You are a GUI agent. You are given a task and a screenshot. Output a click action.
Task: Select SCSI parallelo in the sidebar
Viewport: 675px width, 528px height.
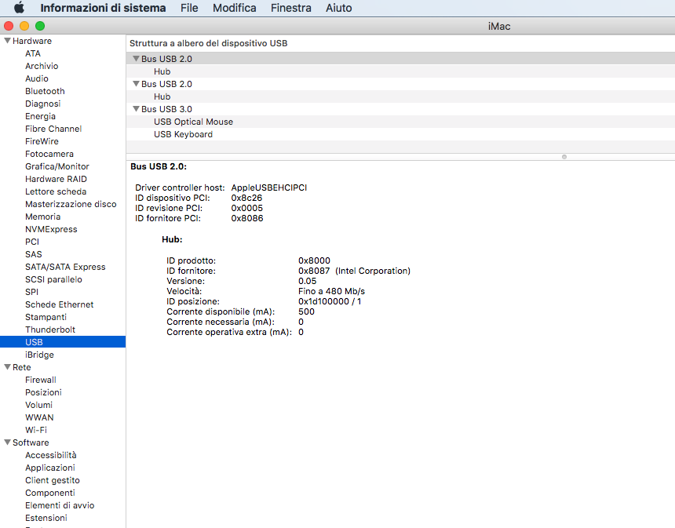(x=53, y=279)
